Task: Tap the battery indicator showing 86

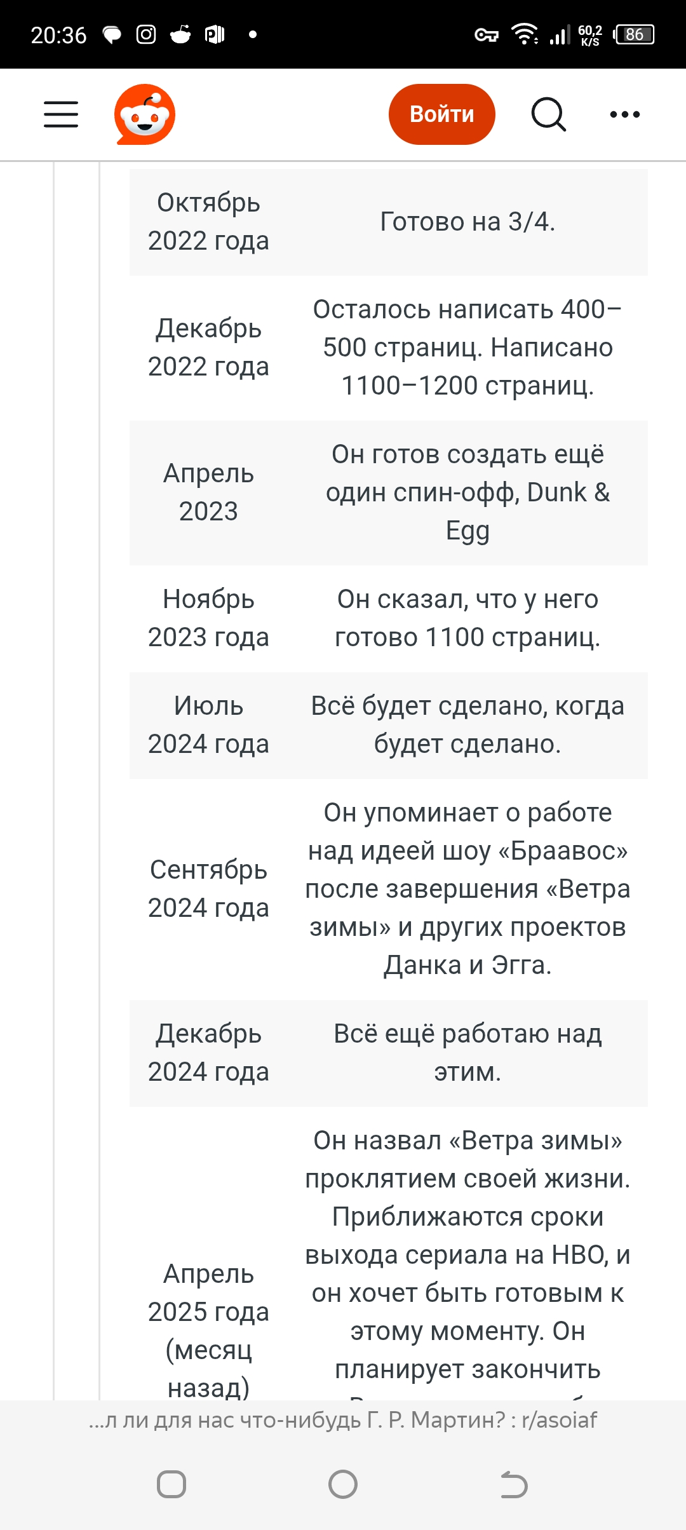Action: coord(634,34)
